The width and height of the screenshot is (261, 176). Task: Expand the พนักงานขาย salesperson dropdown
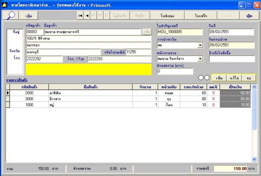click(200, 59)
